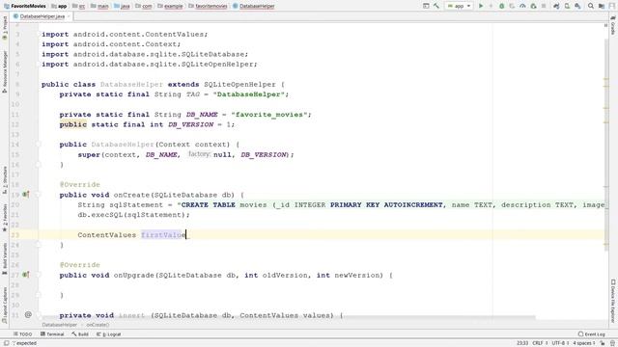Click the Make Project hammer icon
The width and height of the screenshot is (618, 347).
(x=436, y=6)
